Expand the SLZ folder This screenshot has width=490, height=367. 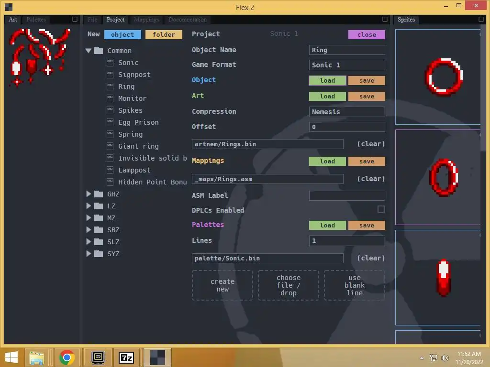coord(89,242)
